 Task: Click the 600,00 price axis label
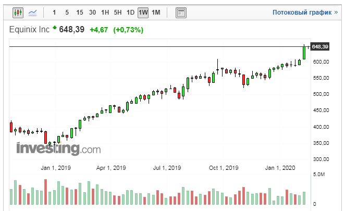(x=321, y=62)
